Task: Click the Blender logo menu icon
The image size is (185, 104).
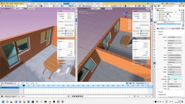Action: [x=2, y=3]
